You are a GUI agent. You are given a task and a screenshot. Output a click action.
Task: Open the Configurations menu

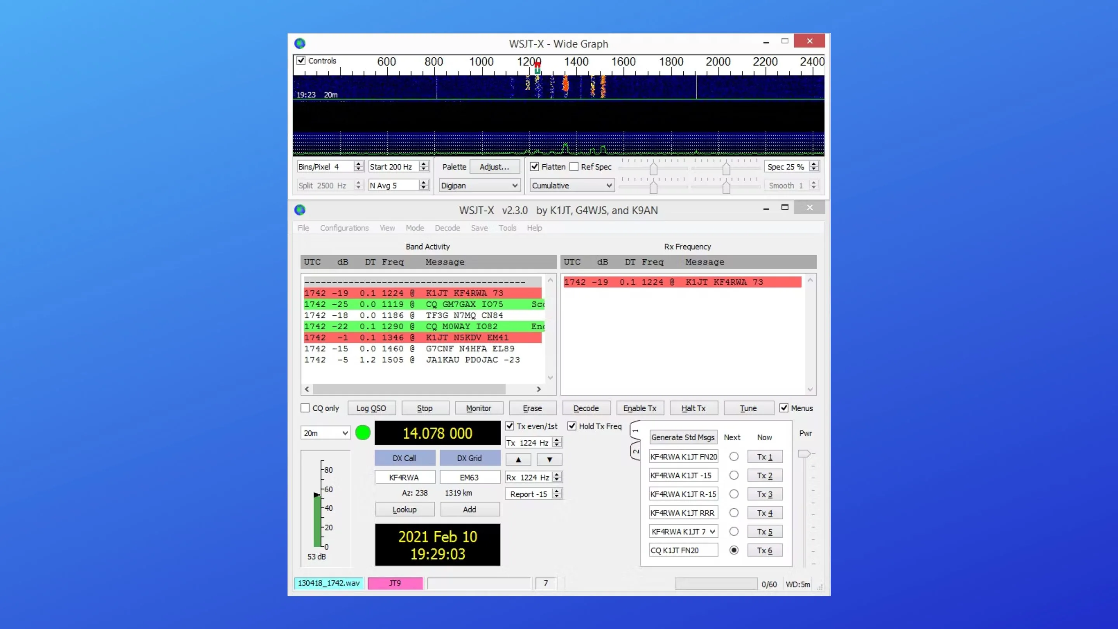344,228
